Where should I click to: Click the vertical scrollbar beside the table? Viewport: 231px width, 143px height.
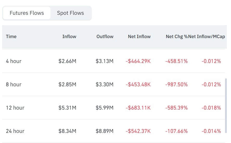point(226,106)
